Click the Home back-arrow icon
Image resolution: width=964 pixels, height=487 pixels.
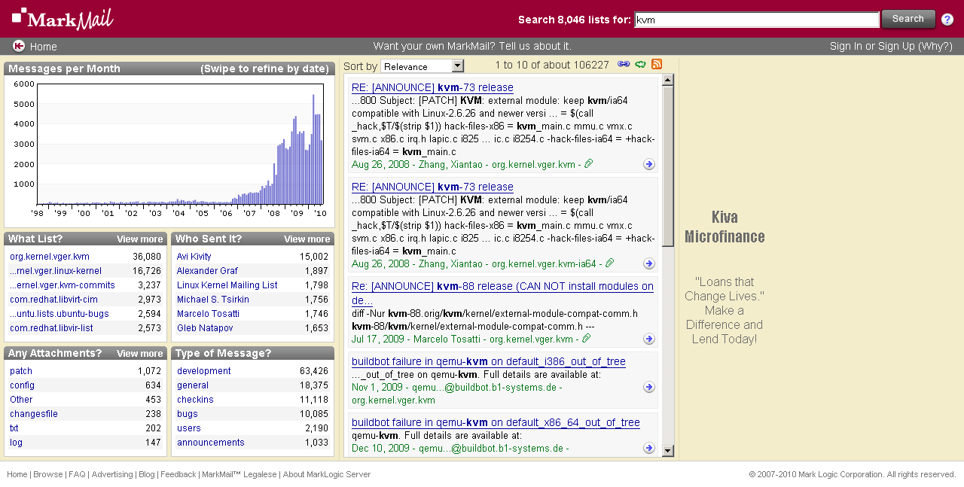click(x=19, y=46)
